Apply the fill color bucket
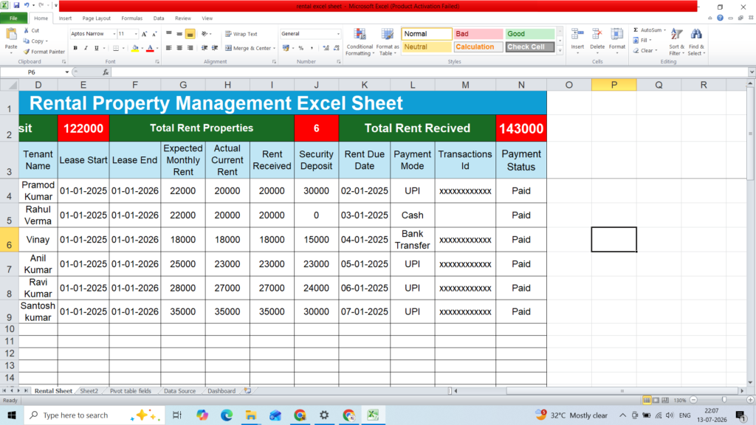The image size is (756, 425). point(135,48)
